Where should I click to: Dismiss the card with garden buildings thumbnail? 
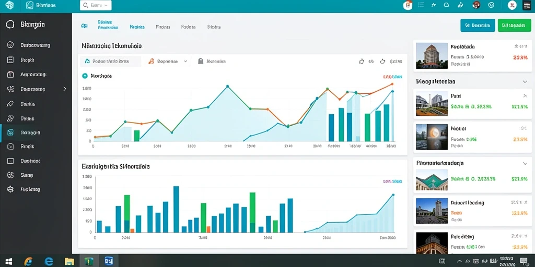coord(525,96)
